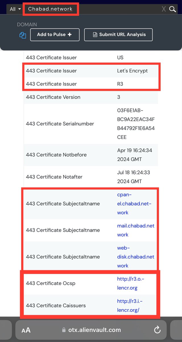The image size is (182, 342).
Task: Tap the AA page settings icon
Action: 26,330
